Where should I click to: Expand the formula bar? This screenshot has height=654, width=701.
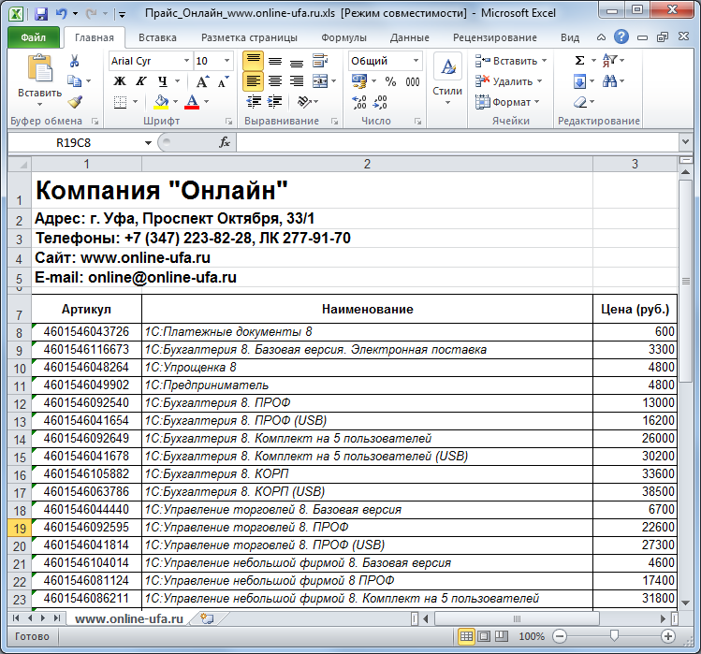685,142
